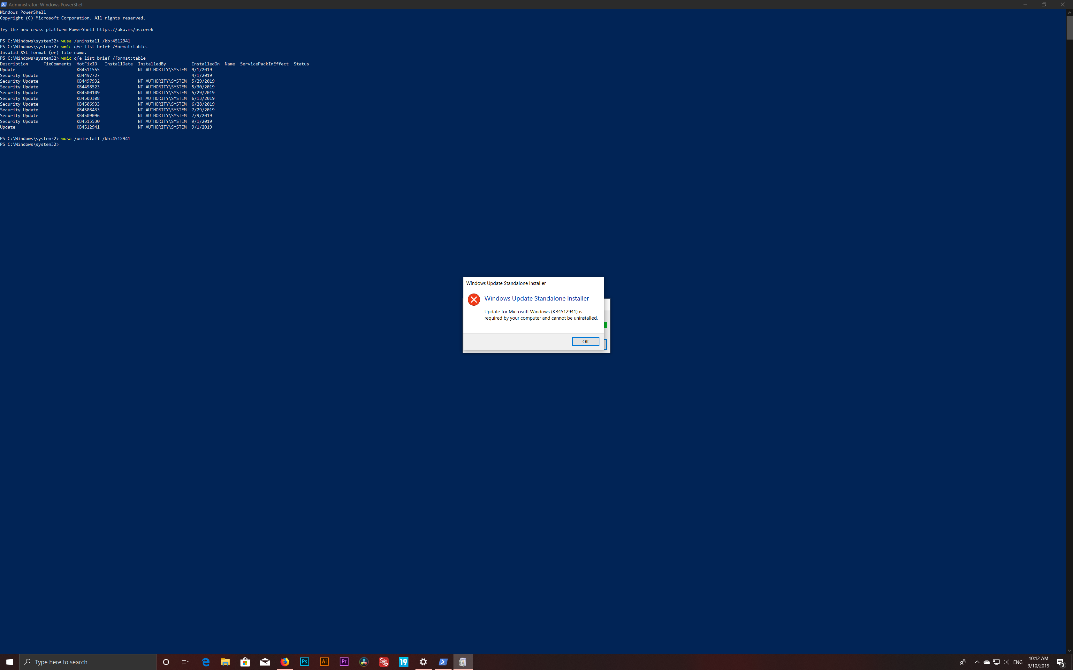Open the Action Center notifications icon
Screen dimensions: 1073x670
coord(1061,662)
